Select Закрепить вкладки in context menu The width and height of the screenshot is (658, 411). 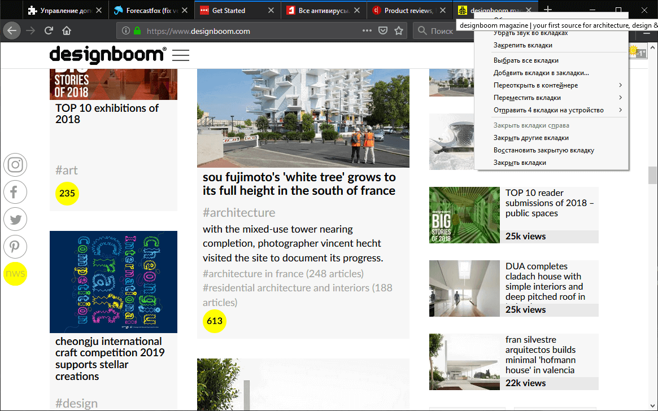[x=551, y=45]
